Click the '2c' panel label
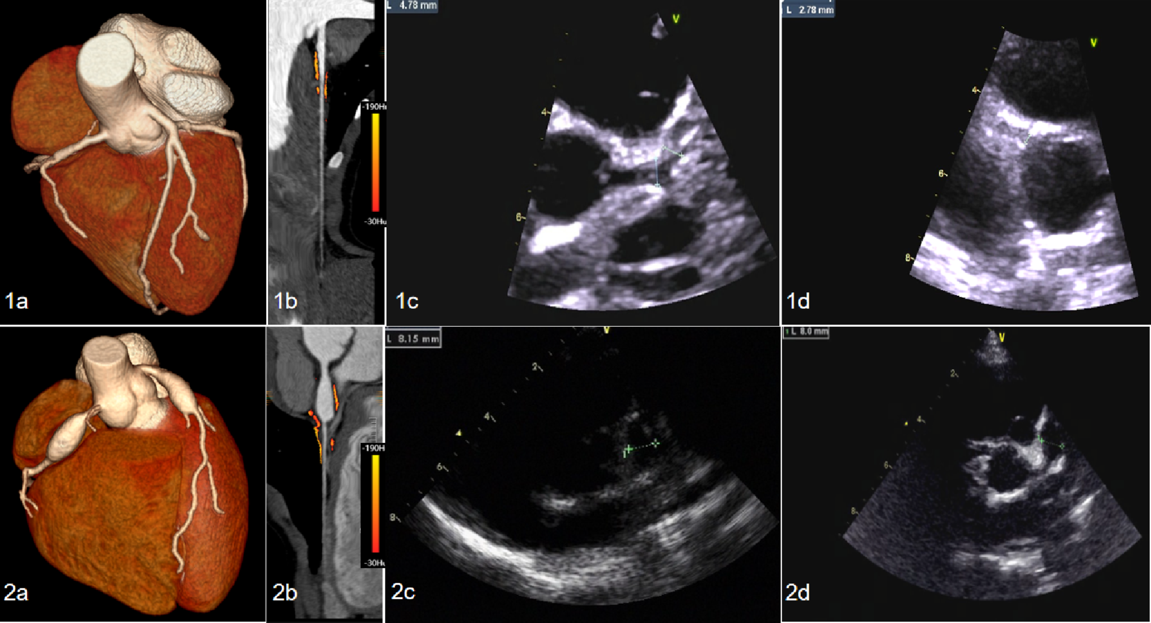 [403, 591]
